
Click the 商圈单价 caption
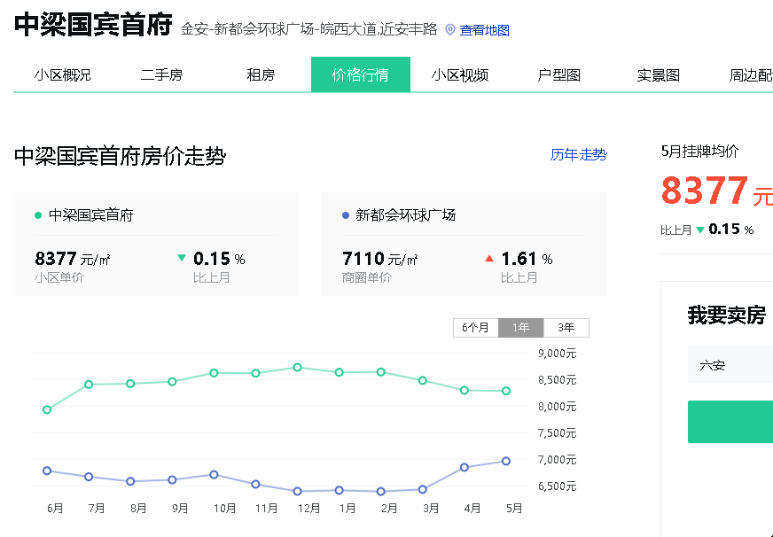pyautogui.click(x=367, y=278)
